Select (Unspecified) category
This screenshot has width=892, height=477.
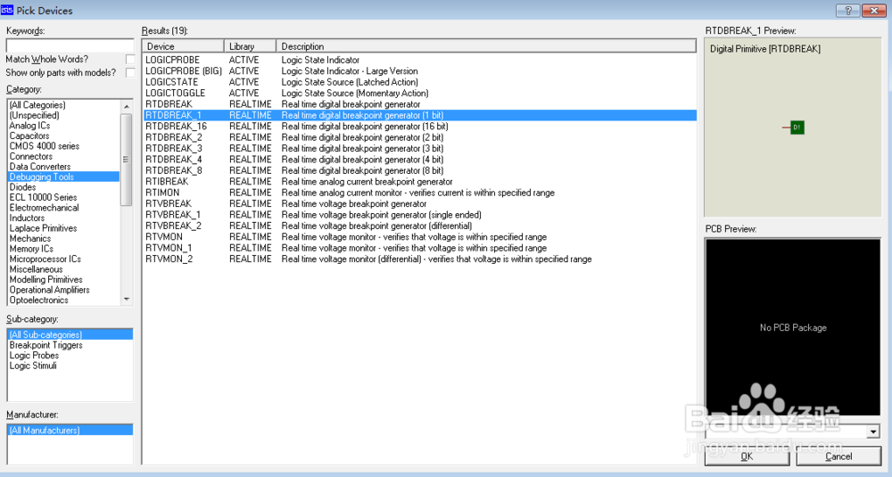coord(63,115)
